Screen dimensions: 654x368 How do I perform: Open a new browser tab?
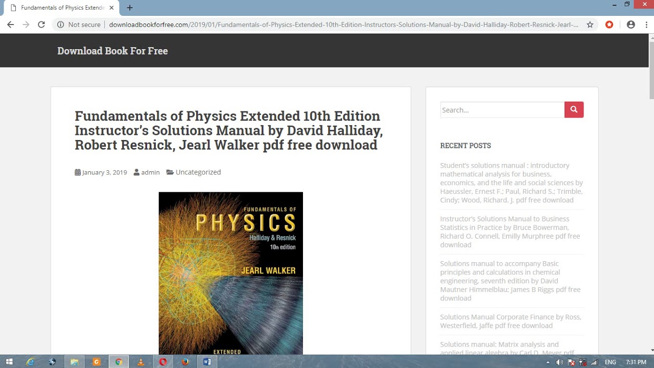[x=130, y=8]
